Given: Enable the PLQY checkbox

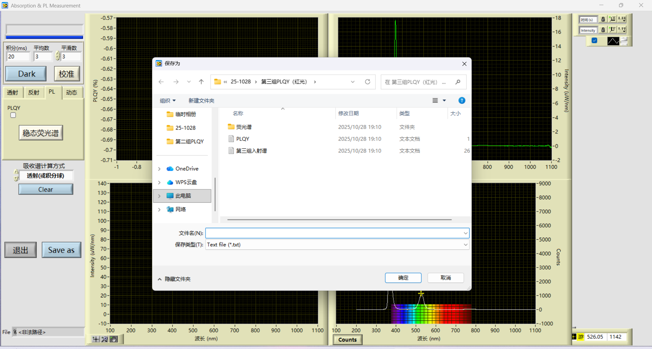Looking at the screenshot, I should pyautogui.click(x=13, y=115).
